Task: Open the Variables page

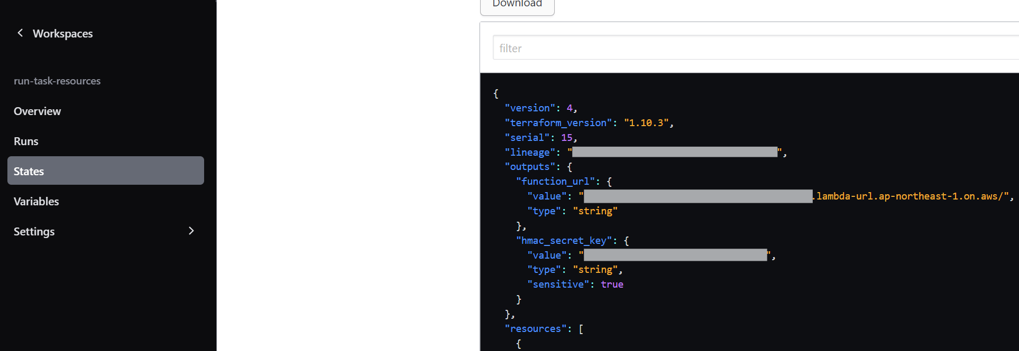Action: pos(36,202)
